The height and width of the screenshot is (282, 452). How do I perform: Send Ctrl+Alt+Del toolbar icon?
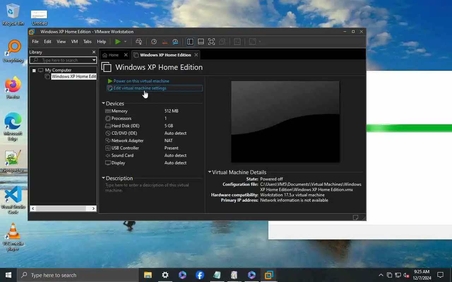point(139,42)
